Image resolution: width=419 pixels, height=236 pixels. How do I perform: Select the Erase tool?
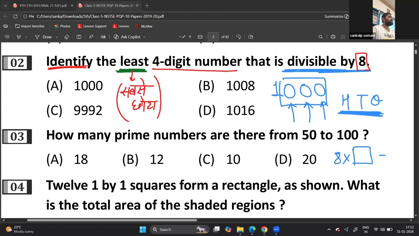tap(67, 37)
